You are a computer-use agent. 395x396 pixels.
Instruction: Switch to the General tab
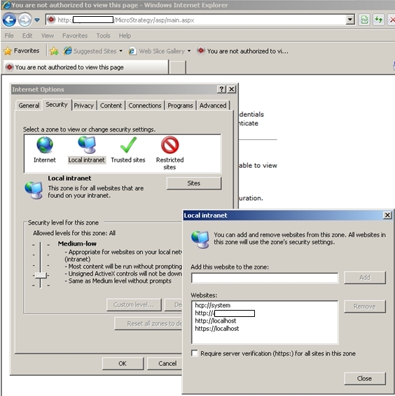pos(29,106)
